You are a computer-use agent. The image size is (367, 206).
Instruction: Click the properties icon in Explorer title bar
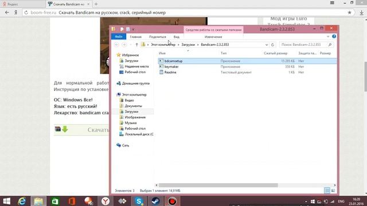[x=122, y=29]
